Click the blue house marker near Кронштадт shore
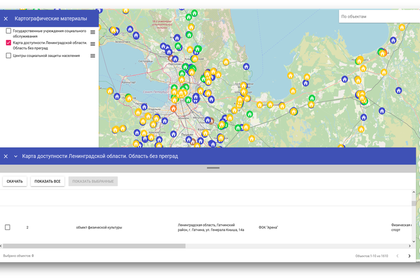Viewport: 420px width, 280px height. pos(117,96)
